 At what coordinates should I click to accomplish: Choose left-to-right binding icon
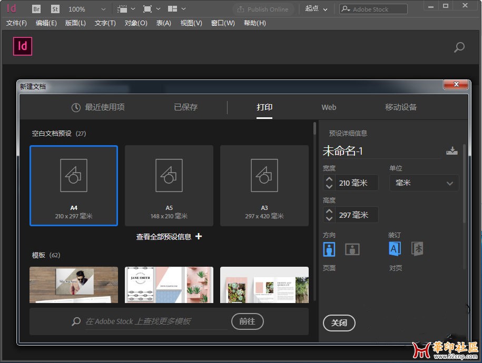pos(395,249)
